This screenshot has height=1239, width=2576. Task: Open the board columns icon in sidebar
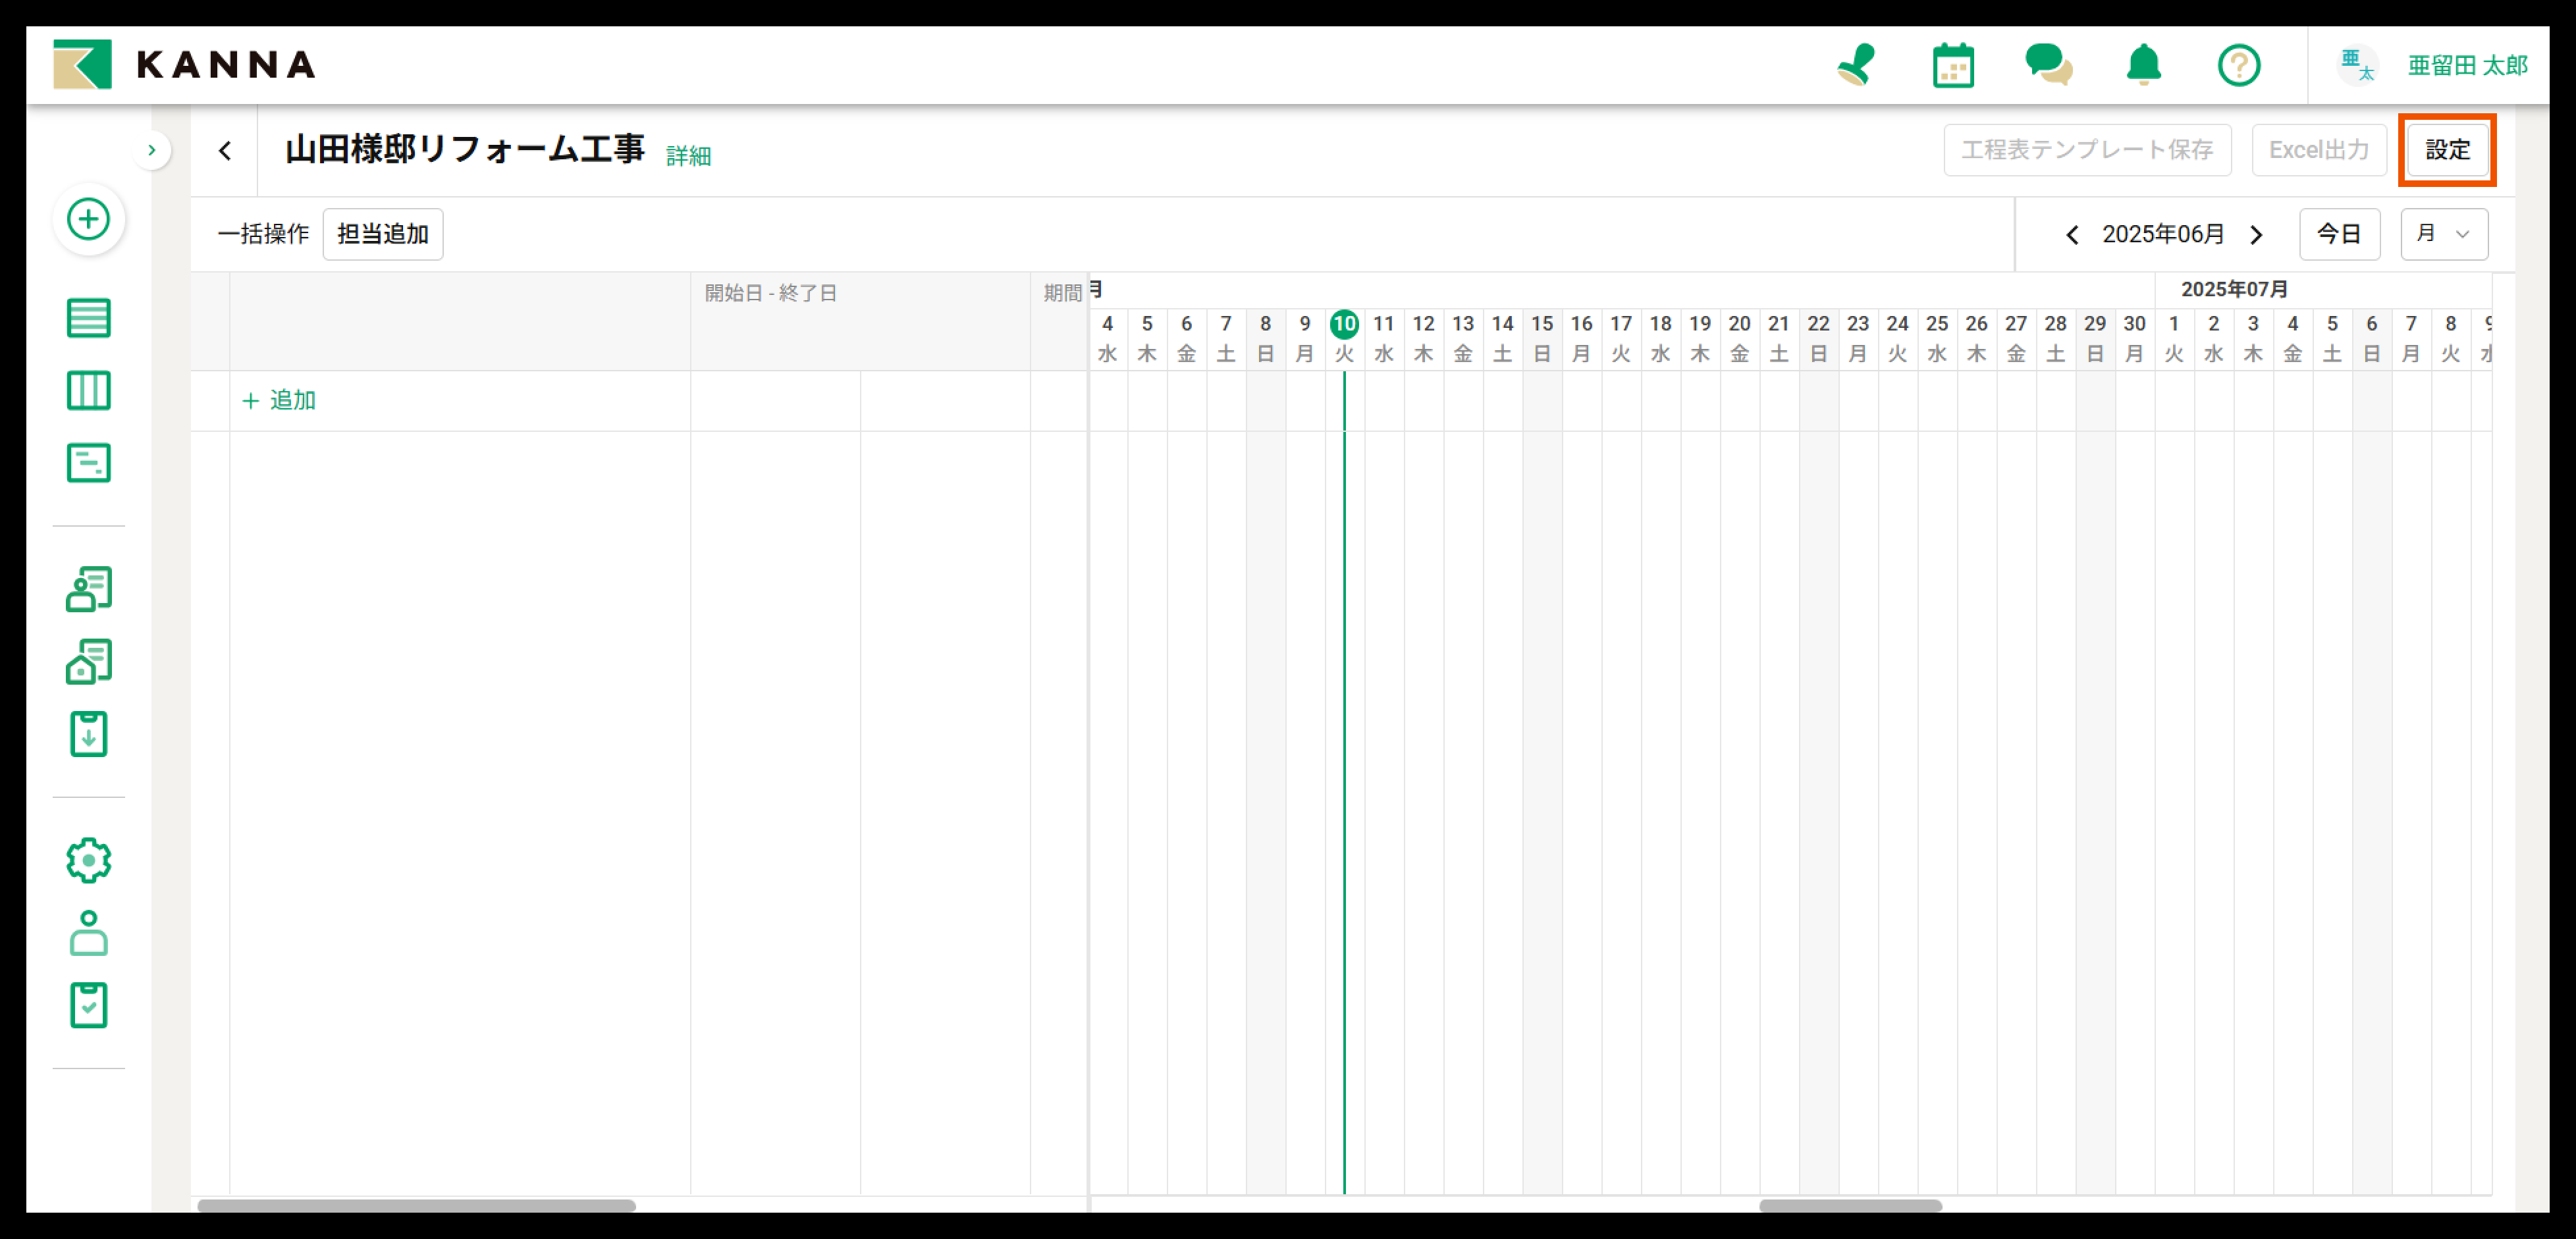88,391
